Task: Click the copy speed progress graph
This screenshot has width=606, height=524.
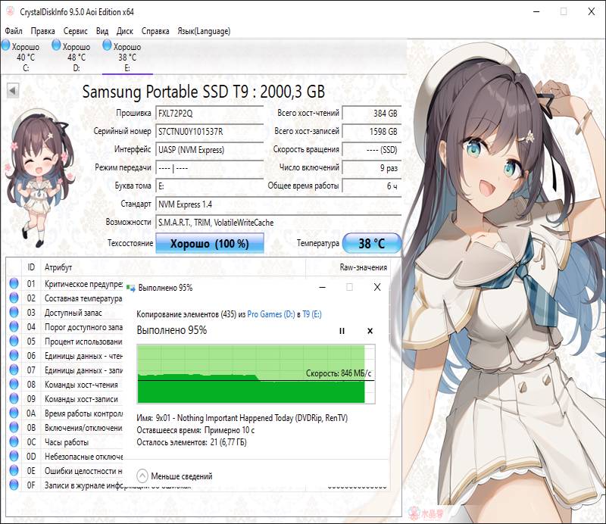Action: point(250,373)
